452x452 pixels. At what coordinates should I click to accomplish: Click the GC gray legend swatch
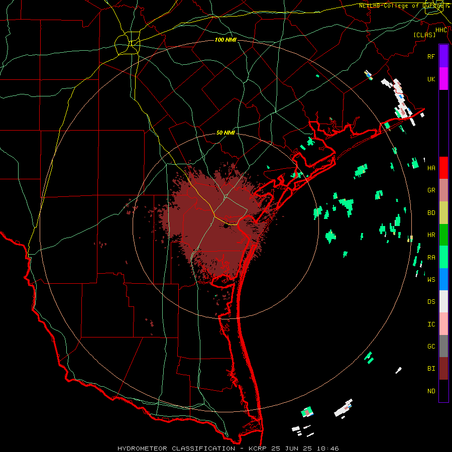coord(443,346)
